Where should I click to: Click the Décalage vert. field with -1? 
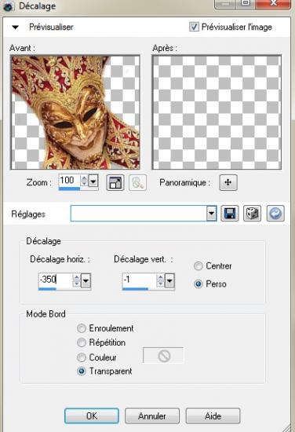point(139,280)
